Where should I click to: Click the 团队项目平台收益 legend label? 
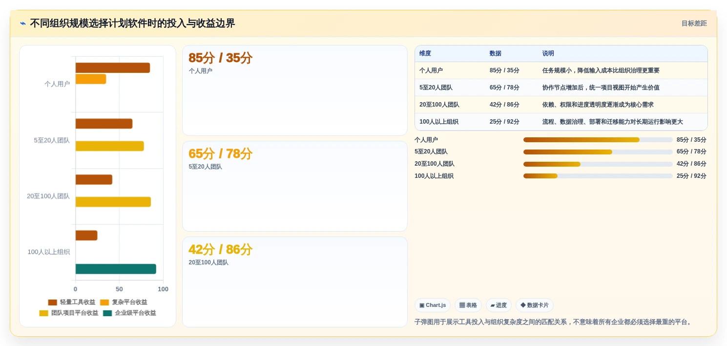point(75,313)
